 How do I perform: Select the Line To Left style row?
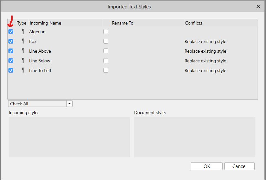coord(133,70)
